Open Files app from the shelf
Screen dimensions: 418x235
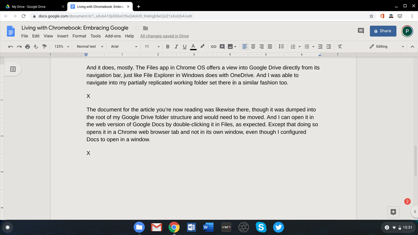coord(139,227)
